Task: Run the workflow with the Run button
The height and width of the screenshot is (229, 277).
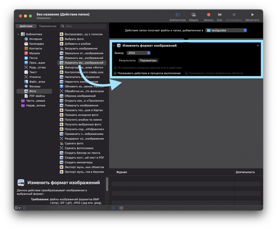Action: (252, 15)
